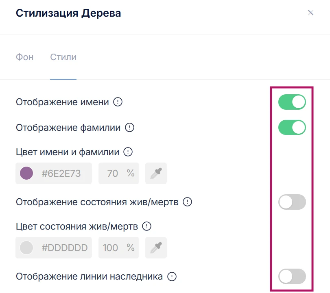
Task: Click info icon beside Отображение фамилии
Action: pyautogui.click(x=129, y=128)
